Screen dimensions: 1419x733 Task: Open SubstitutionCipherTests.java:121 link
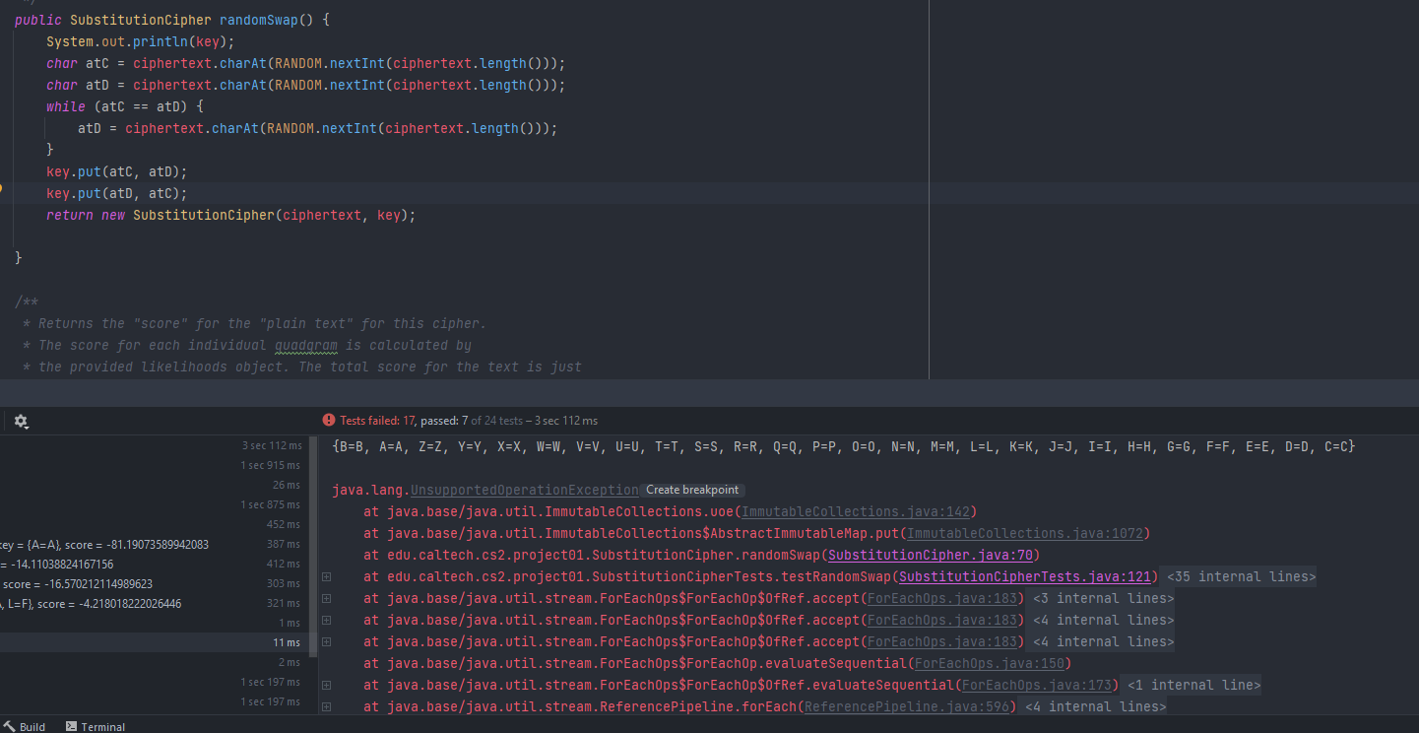click(1024, 576)
